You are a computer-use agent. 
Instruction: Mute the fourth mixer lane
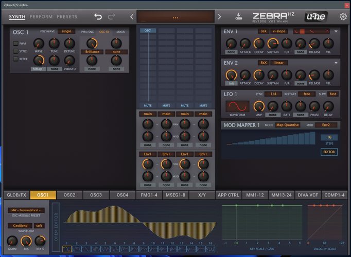click(203, 105)
